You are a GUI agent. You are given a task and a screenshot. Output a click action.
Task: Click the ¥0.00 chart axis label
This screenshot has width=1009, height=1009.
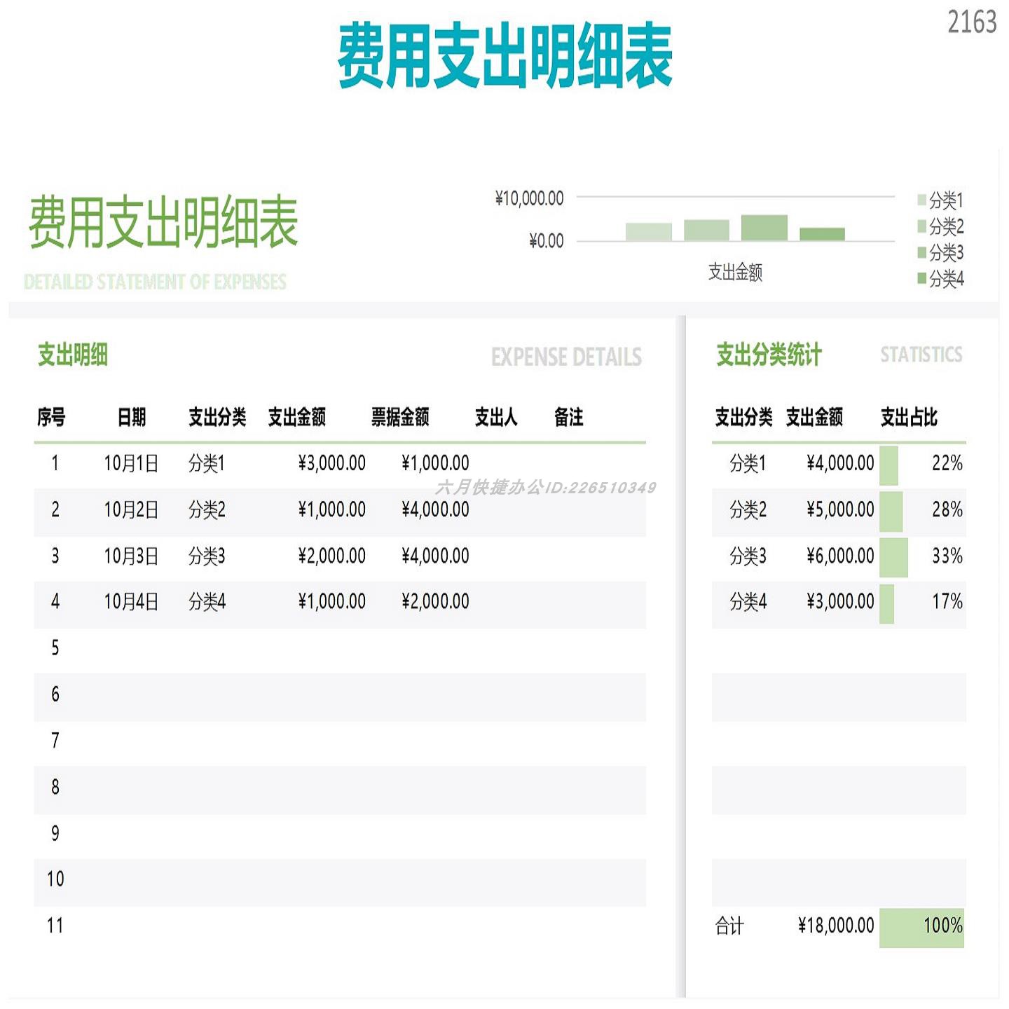(546, 241)
